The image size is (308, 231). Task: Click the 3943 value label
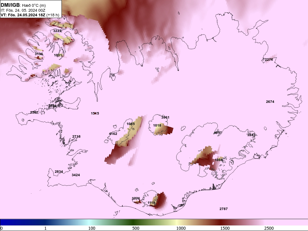pyautogui.click(x=251, y=135)
